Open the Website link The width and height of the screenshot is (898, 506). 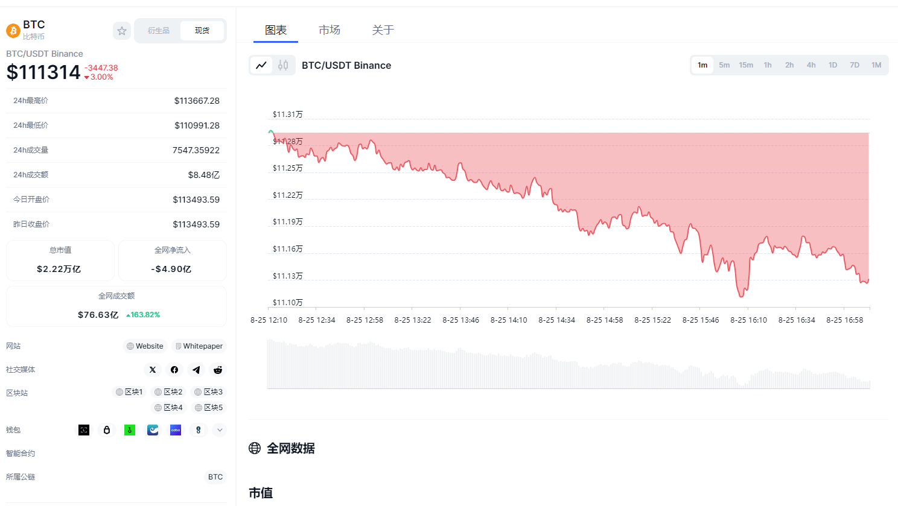[145, 346]
